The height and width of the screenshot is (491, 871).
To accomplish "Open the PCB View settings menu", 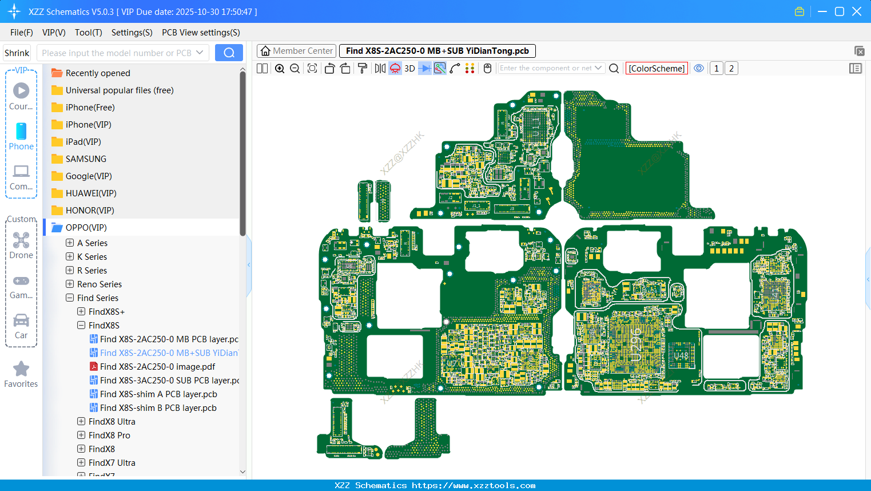I will [x=201, y=33].
